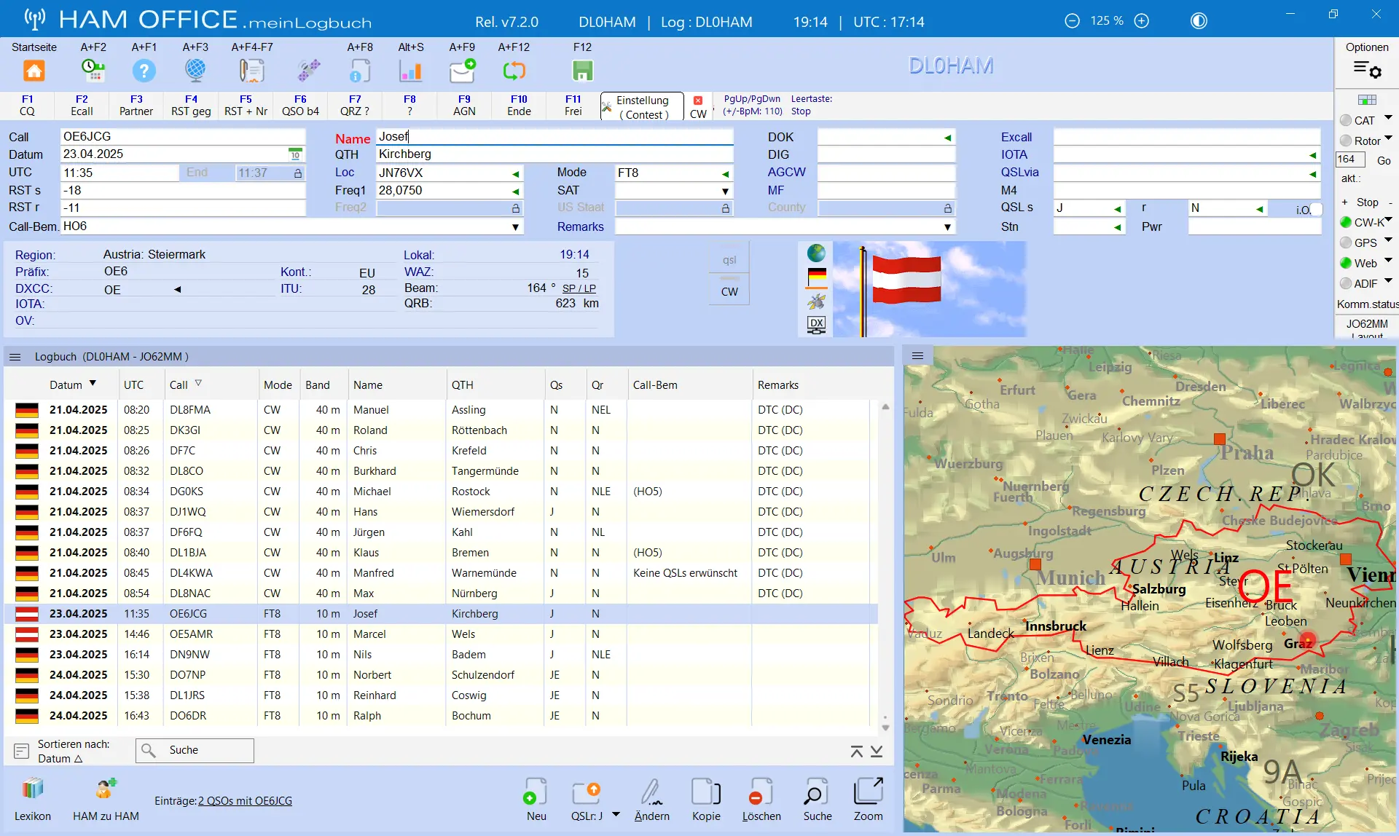Open the HAM zu HAM icon
The image size is (1399, 836).
106,789
